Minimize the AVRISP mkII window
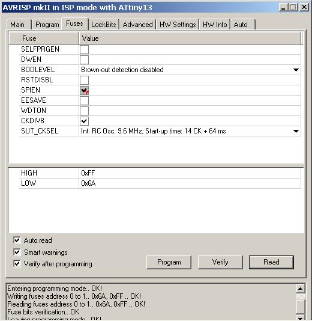The image size is (312, 321). coord(283,8)
